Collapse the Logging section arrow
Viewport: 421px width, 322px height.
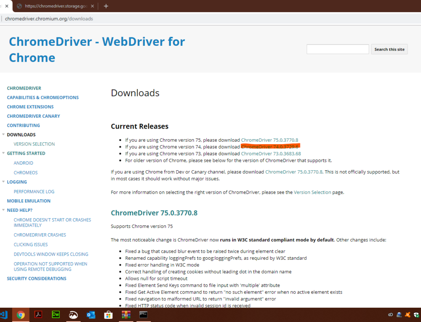pos(3,182)
